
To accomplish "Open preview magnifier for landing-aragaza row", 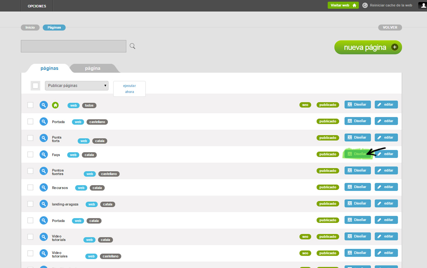I will [43, 204].
